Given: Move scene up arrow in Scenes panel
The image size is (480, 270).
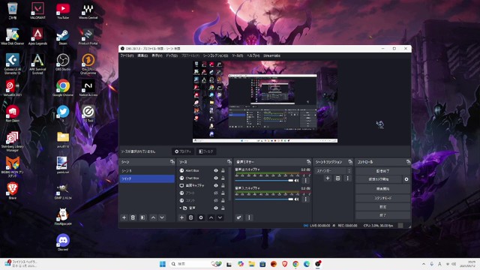Looking at the screenshot, I should click(153, 217).
